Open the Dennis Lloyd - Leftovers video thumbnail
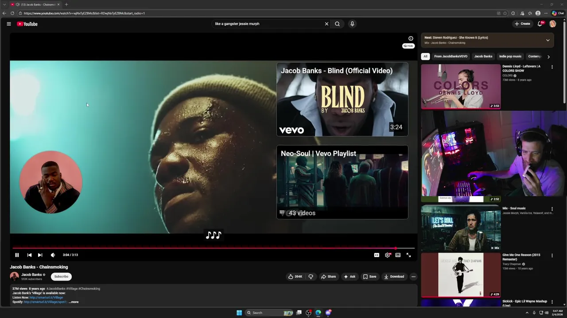This screenshot has width=567, height=318. click(x=461, y=87)
